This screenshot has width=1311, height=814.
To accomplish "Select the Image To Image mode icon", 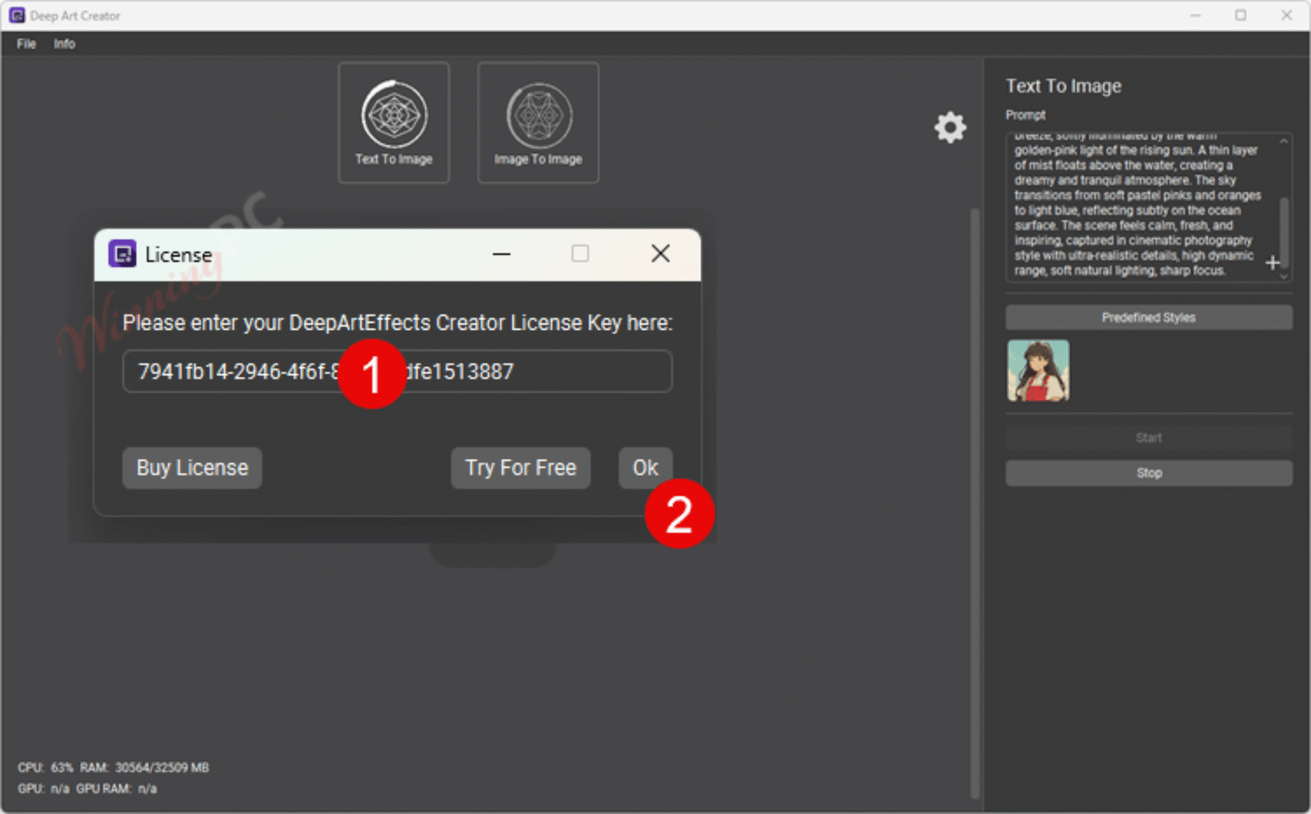I will 538,122.
